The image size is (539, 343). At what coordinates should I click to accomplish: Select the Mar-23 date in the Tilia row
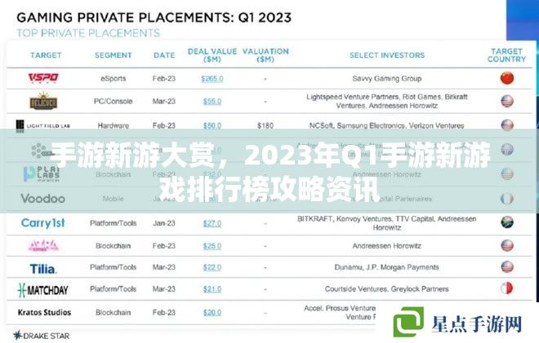[x=164, y=267]
